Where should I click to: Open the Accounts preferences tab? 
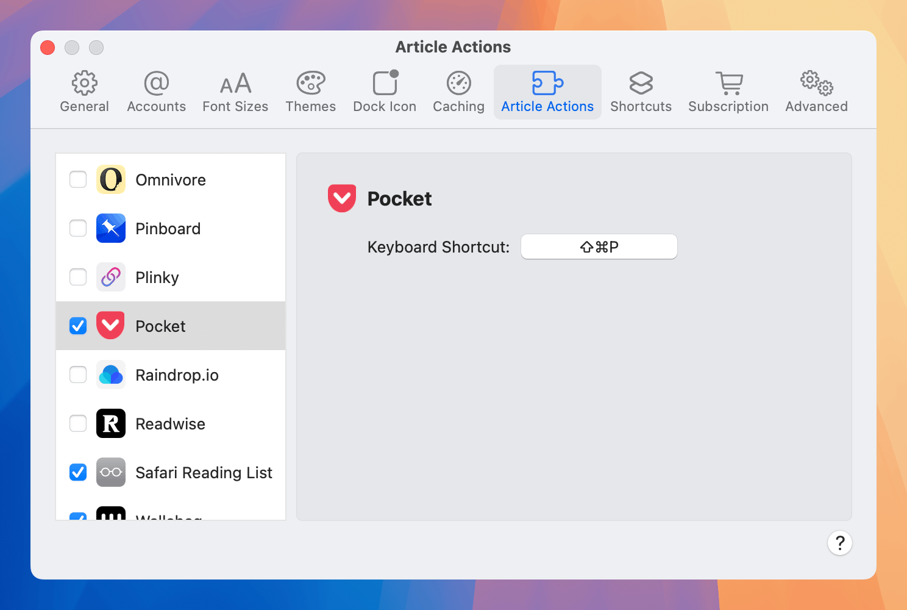click(x=157, y=92)
